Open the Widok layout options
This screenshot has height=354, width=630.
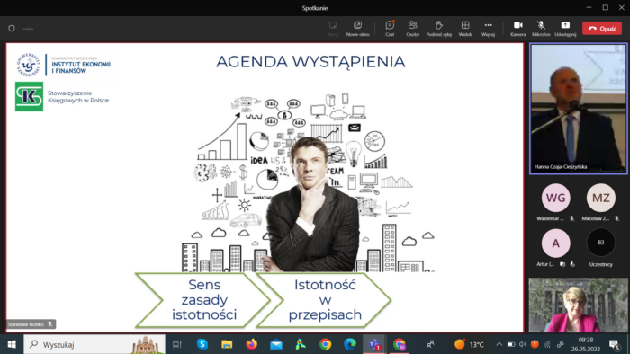click(465, 29)
